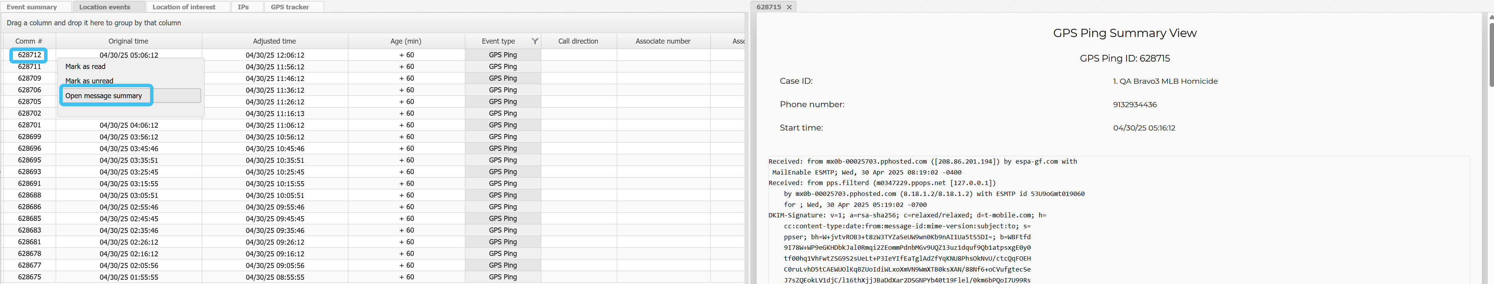Sort by the Original time column header
Image resolution: width=1494 pixels, height=284 pixels.
pos(128,41)
